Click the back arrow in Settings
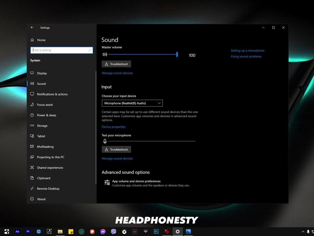This screenshot has height=236, width=314. 32,28
